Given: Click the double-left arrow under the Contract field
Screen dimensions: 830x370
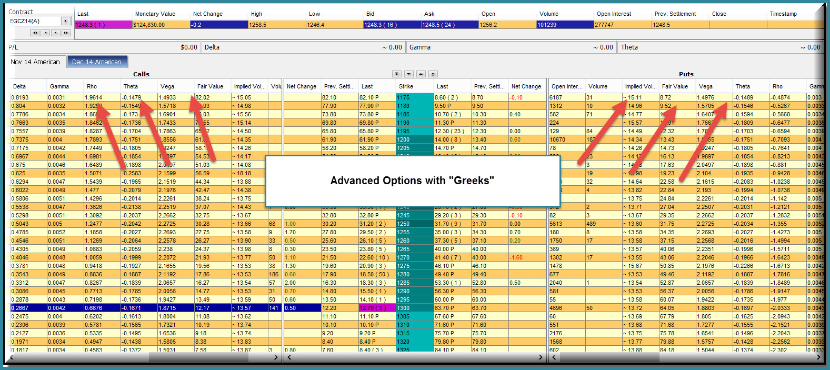Looking at the screenshot, I should click(35, 33).
